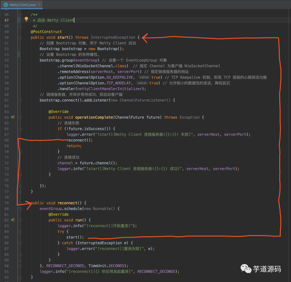Close the NettyClient.java tab
This screenshot has height=282, width=291.
[x=39, y=5]
